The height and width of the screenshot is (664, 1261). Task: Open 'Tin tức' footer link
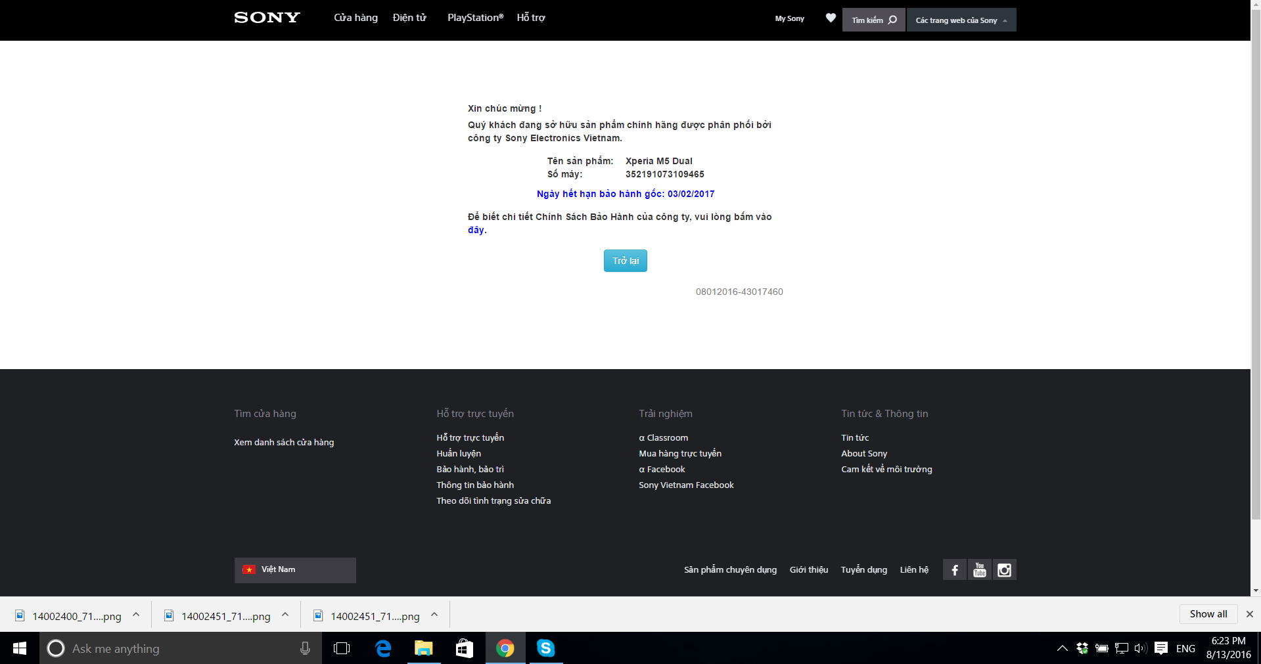[x=855, y=437]
